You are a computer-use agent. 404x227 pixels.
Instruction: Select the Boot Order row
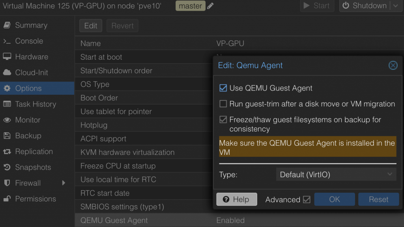click(x=144, y=98)
